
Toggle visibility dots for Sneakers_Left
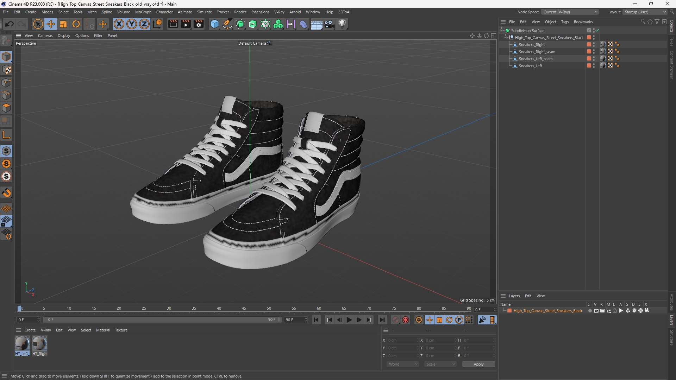click(x=594, y=66)
